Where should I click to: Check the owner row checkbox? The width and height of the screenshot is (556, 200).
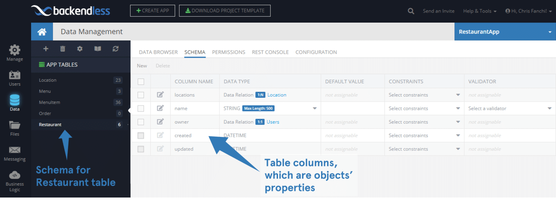(141, 122)
